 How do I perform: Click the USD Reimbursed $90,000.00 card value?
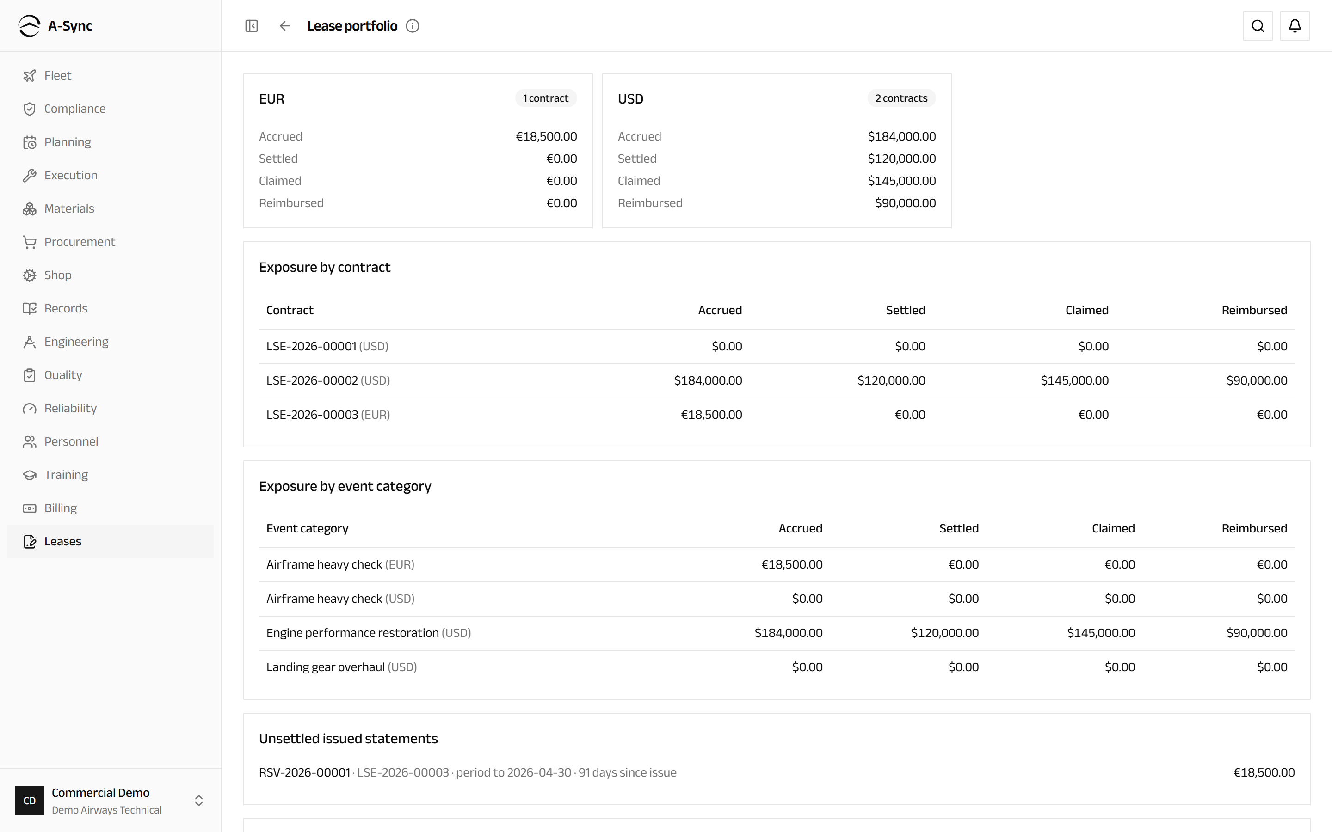[906, 203]
